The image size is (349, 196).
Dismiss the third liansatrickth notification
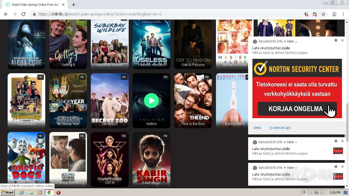342,167
